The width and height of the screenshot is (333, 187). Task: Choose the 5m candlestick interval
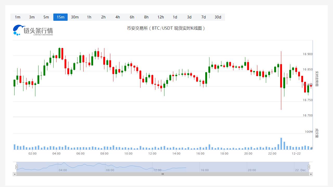point(46,17)
